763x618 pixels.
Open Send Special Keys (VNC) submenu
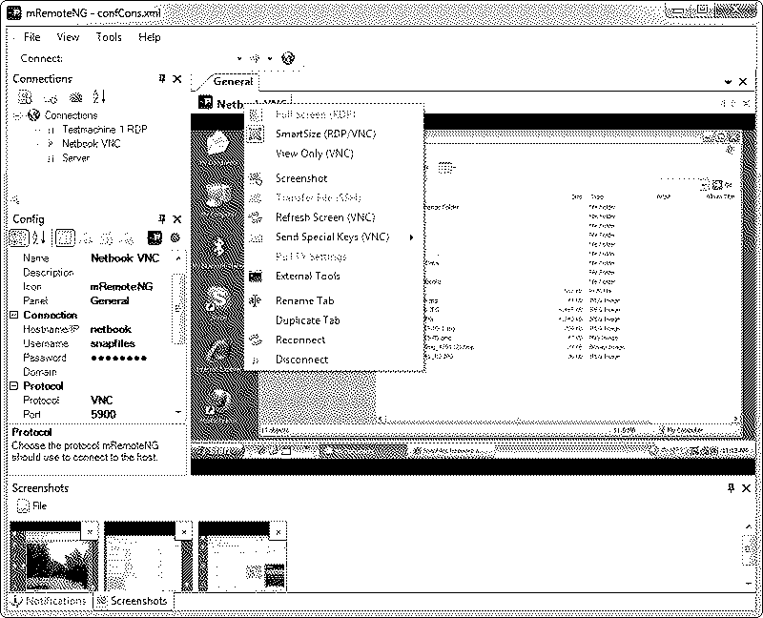point(332,237)
